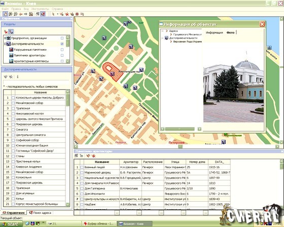Expand the Предприятия, организации tree node

5,38
